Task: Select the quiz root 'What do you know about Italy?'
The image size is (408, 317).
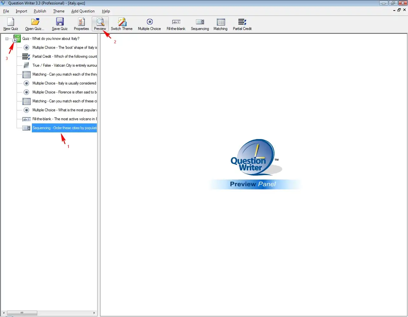Action: click(x=51, y=39)
